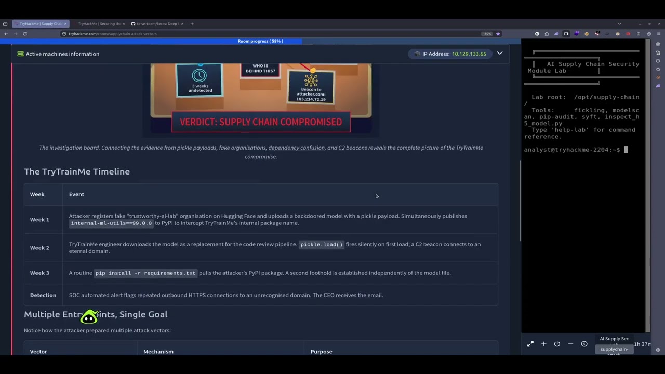Close the TryHackMe Supply Chain tab
Viewport: 665px width, 374px height.
click(x=65, y=24)
